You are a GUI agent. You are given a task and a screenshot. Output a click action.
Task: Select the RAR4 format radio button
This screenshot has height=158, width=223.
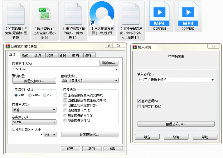tap(30, 95)
